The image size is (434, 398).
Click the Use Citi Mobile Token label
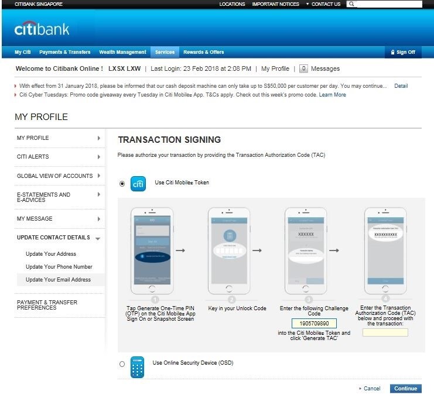tap(182, 182)
